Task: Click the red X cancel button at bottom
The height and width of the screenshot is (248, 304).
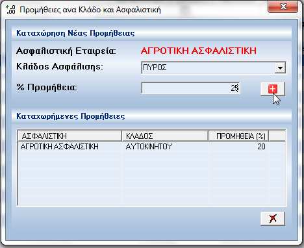Action: (273, 219)
